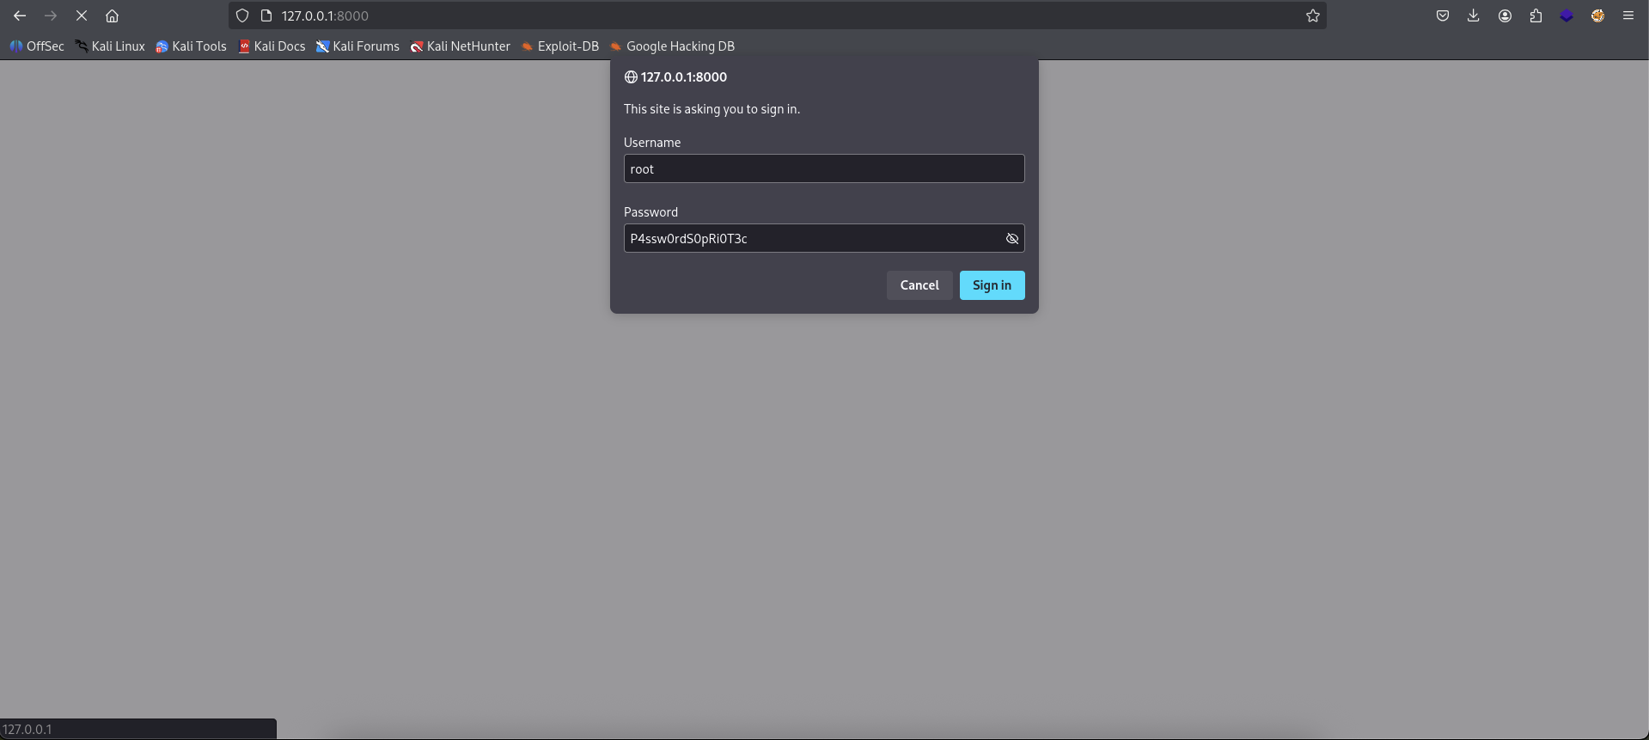This screenshot has width=1649, height=740.
Task: Cancel the sign-in dialog
Action: [x=919, y=285]
